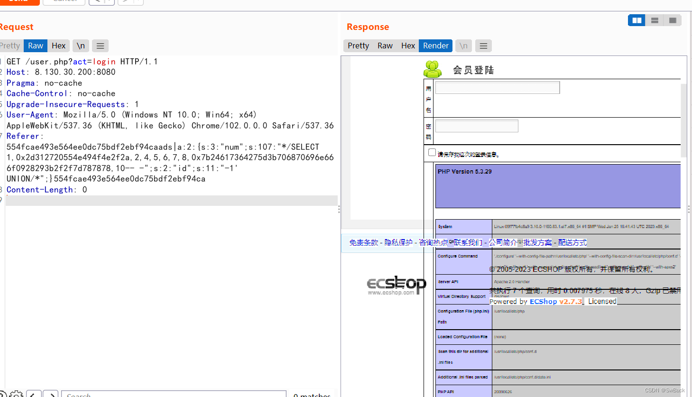Focus the 密码 password input field
Image resolution: width=692 pixels, height=397 pixels.
[477, 126]
